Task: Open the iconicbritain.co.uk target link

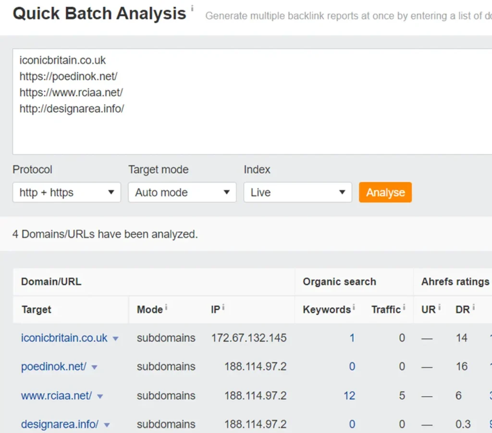Action: pos(64,338)
